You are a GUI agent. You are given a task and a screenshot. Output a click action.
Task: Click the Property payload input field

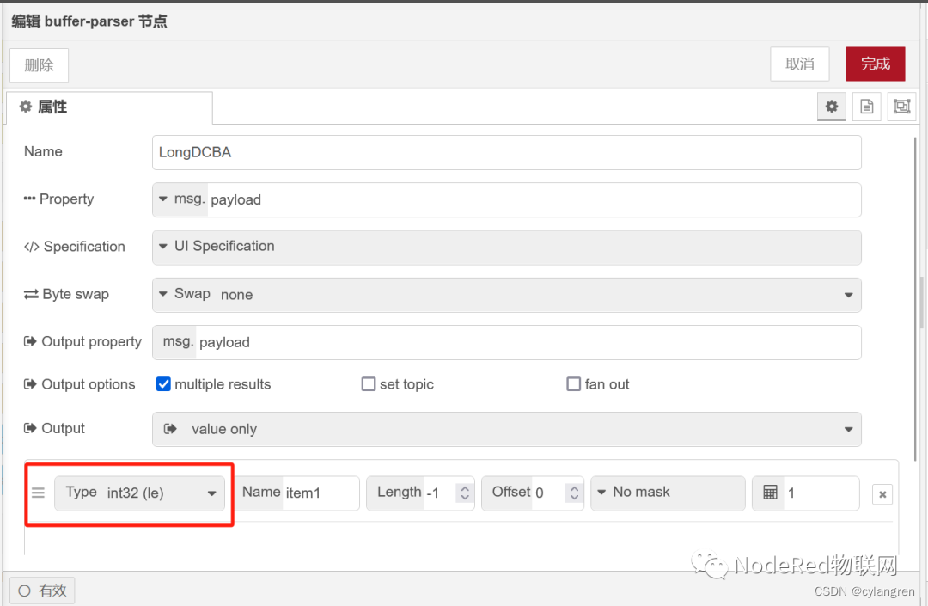pyautogui.click(x=534, y=200)
